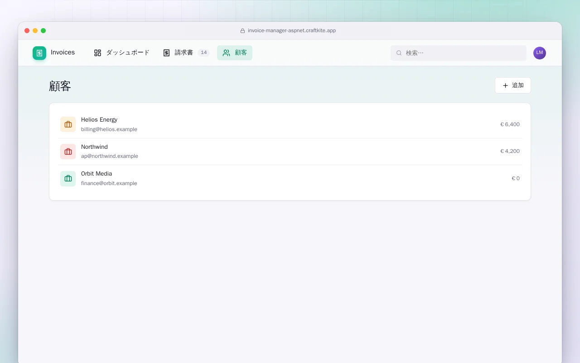Click the plus icon in 追加 button
This screenshot has width=580, height=363.
pyautogui.click(x=505, y=85)
